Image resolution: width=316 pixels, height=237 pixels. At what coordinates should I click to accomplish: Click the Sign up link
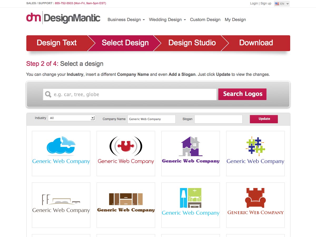point(266,3)
